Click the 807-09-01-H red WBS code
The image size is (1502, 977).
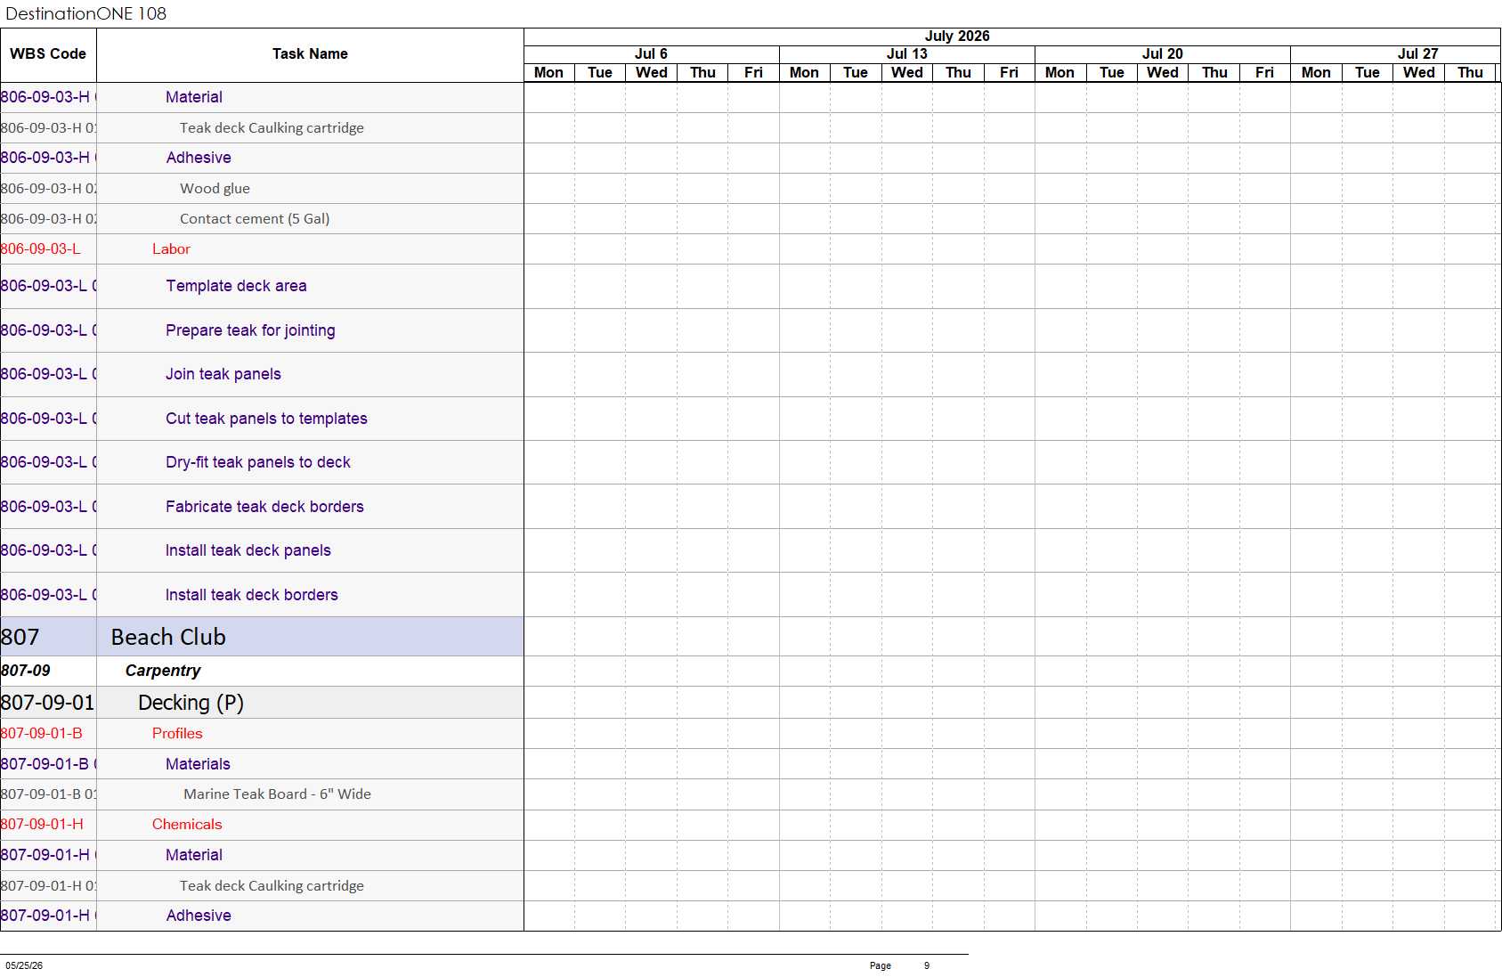42,825
